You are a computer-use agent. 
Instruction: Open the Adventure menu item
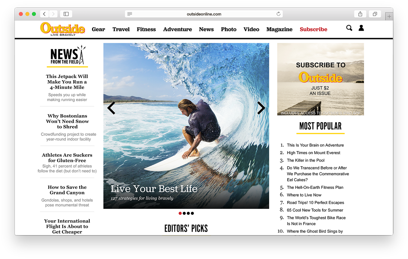(177, 29)
